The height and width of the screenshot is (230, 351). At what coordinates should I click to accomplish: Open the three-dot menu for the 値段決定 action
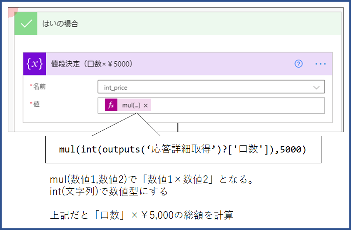click(320, 64)
